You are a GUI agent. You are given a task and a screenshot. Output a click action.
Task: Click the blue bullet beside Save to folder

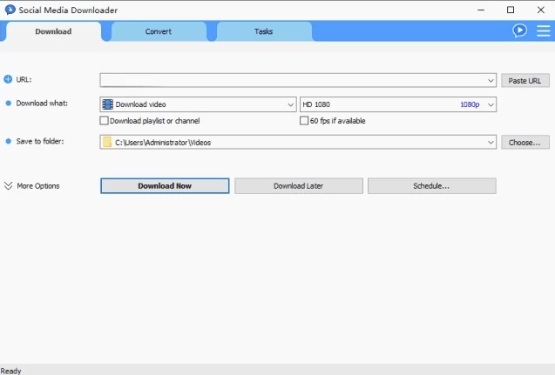tap(9, 141)
